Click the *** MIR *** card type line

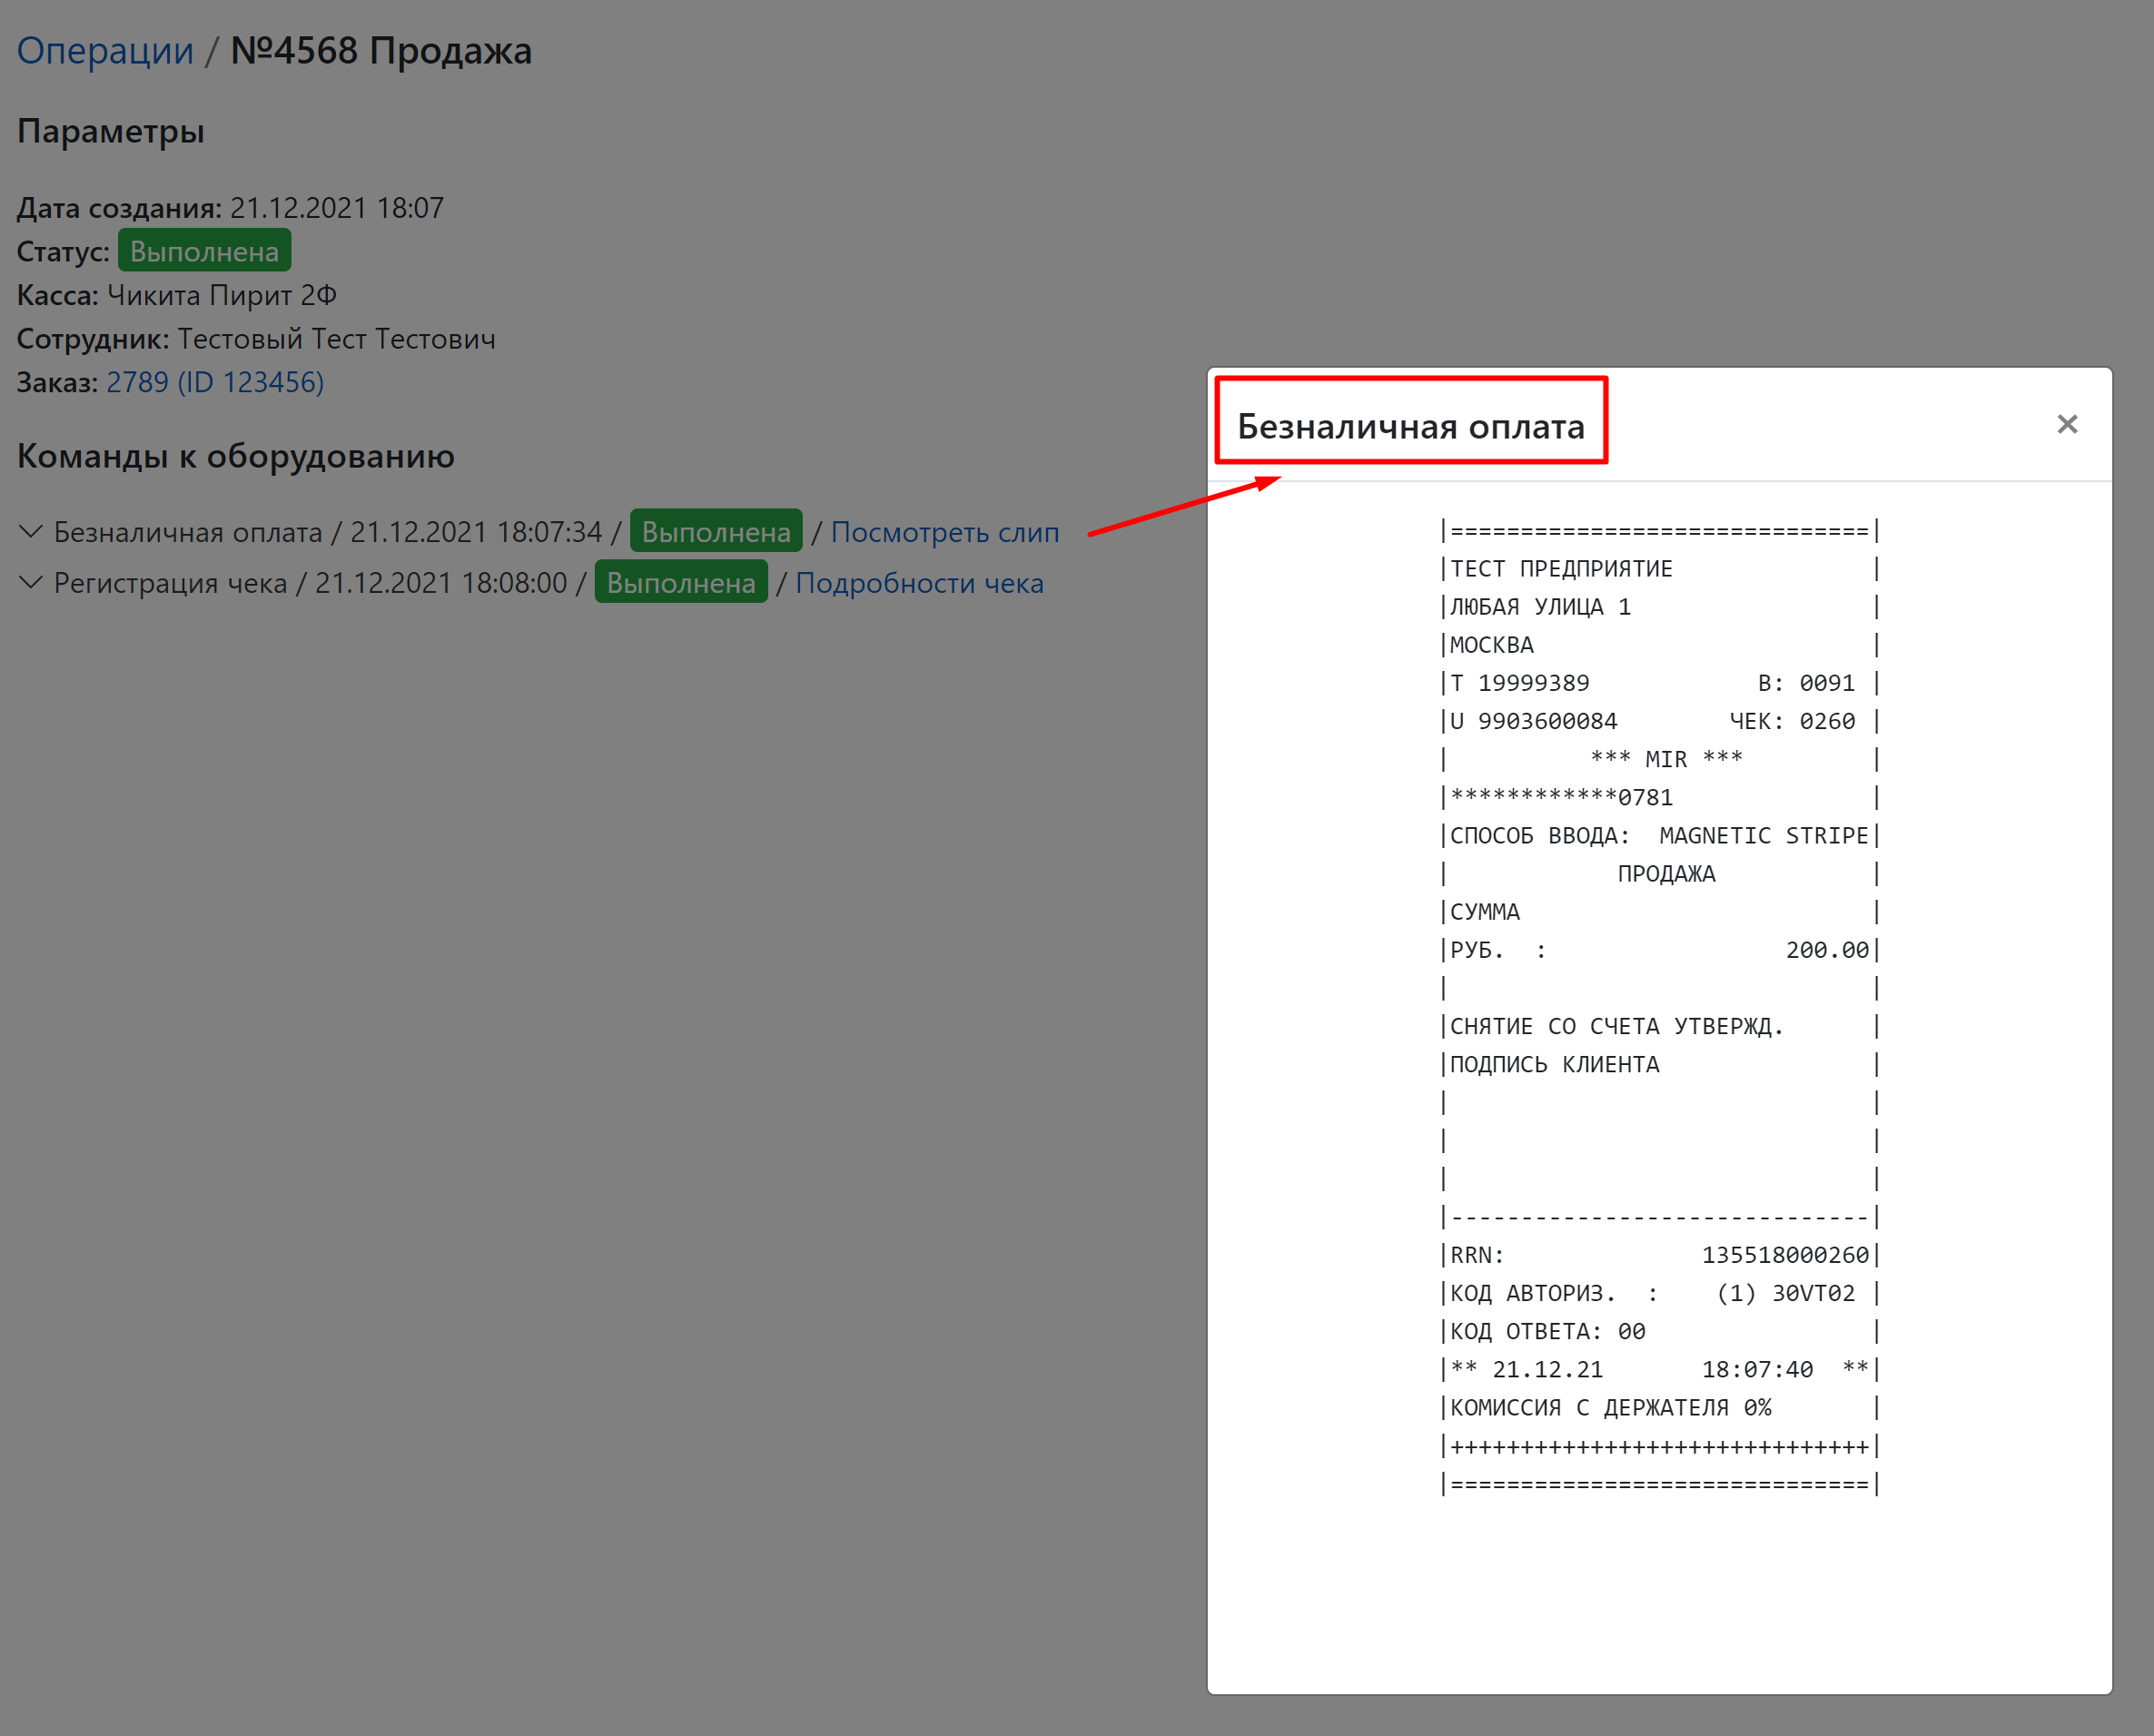1666,759
